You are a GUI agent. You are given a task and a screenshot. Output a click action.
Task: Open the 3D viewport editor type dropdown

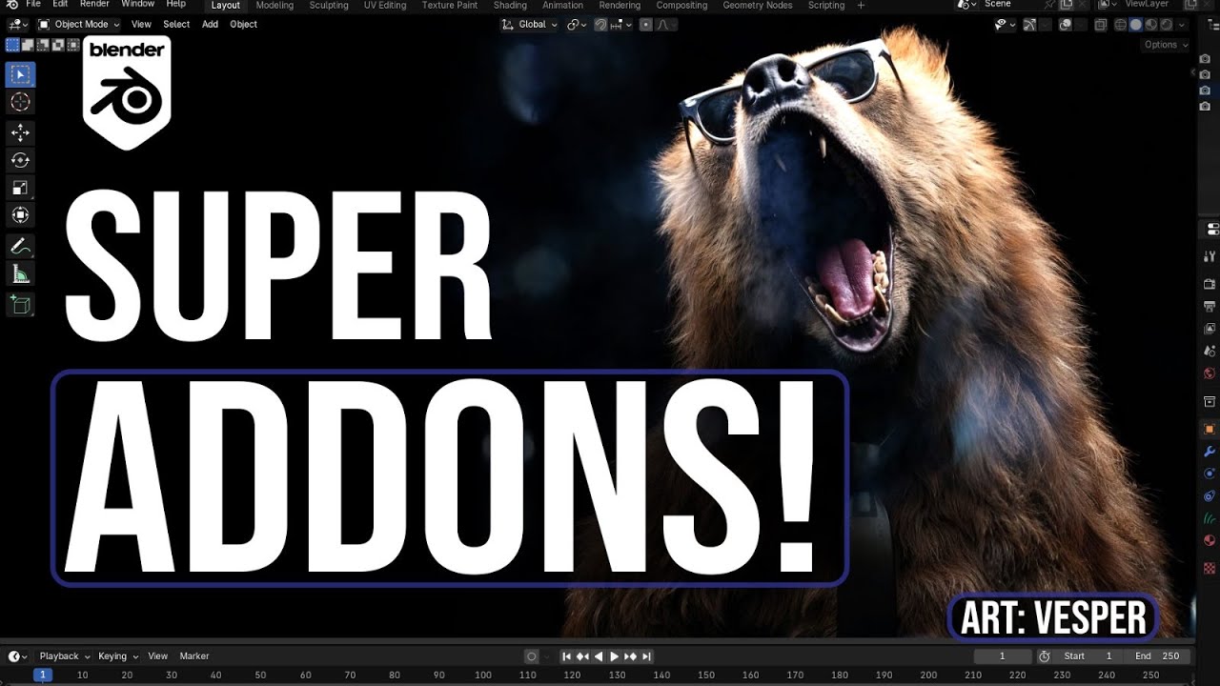[x=18, y=25]
